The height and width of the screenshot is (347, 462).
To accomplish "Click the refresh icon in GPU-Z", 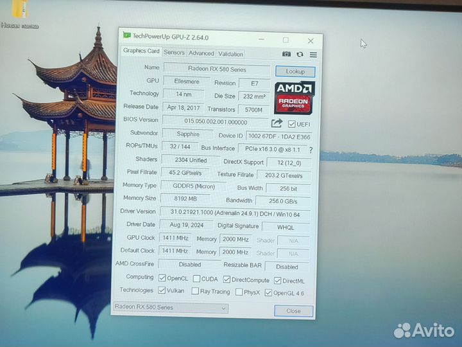I will (300, 54).
